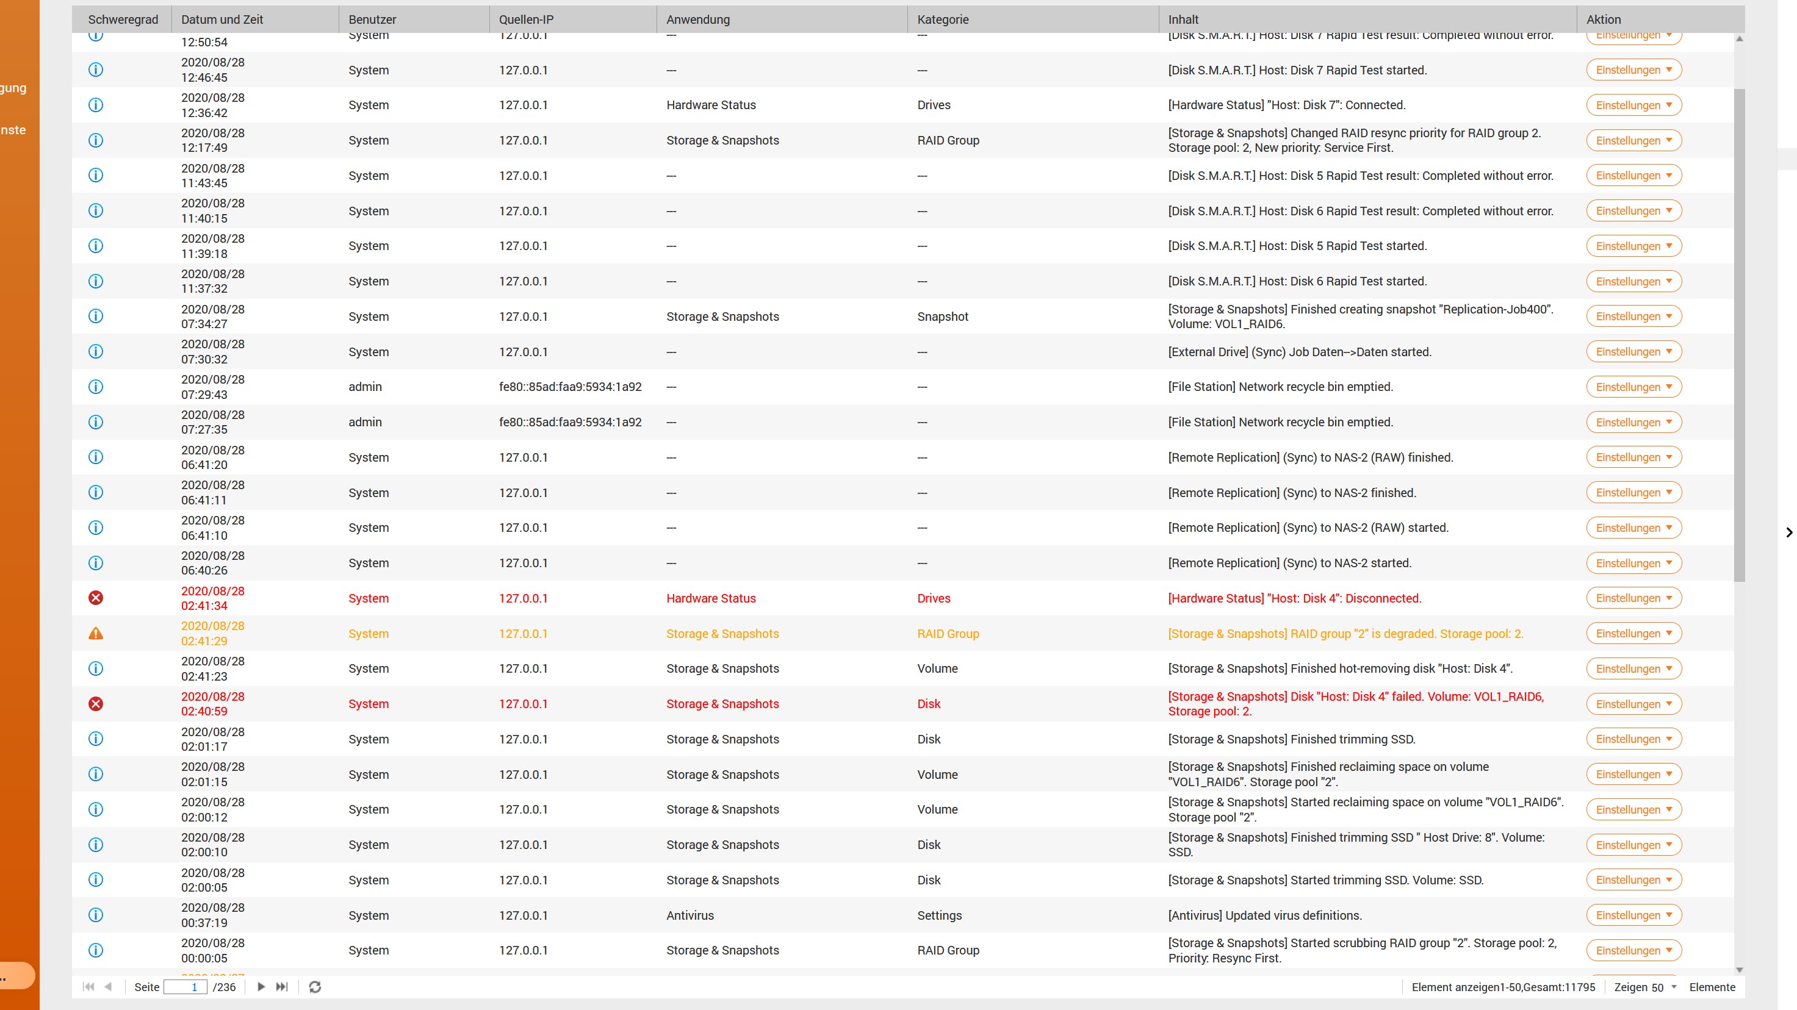
Task: Click the Anwendung column header
Action: tap(697, 20)
